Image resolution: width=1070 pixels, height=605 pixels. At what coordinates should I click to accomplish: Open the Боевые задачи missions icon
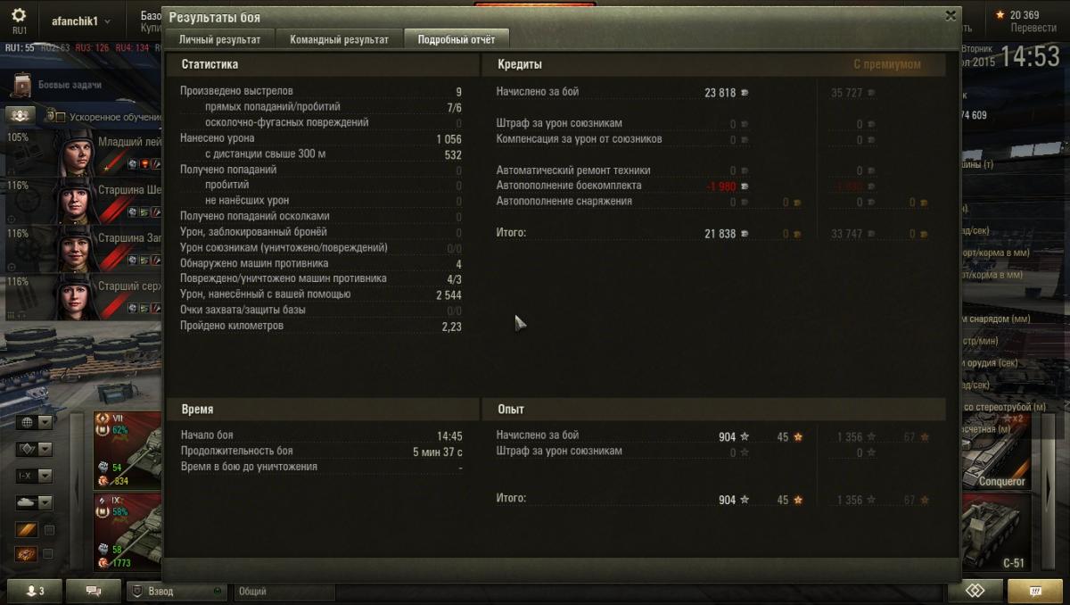(21, 85)
